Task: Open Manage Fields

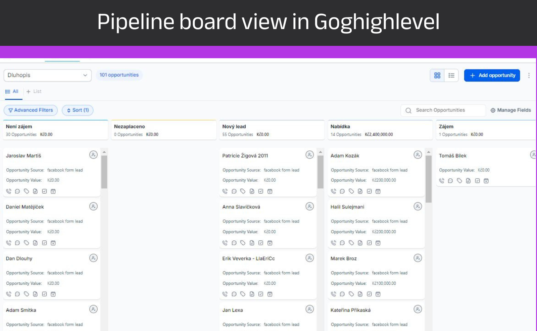Action: (x=510, y=110)
